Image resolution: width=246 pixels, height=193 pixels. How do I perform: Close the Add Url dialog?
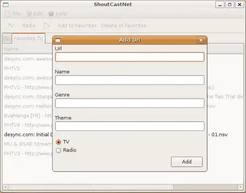pos(201,40)
